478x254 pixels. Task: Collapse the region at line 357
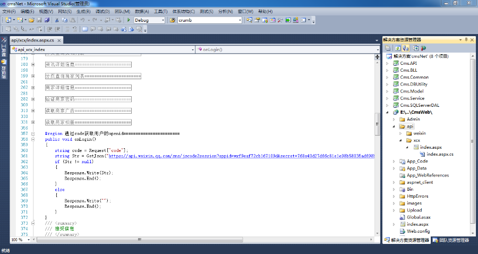pyautogui.click(x=33, y=134)
